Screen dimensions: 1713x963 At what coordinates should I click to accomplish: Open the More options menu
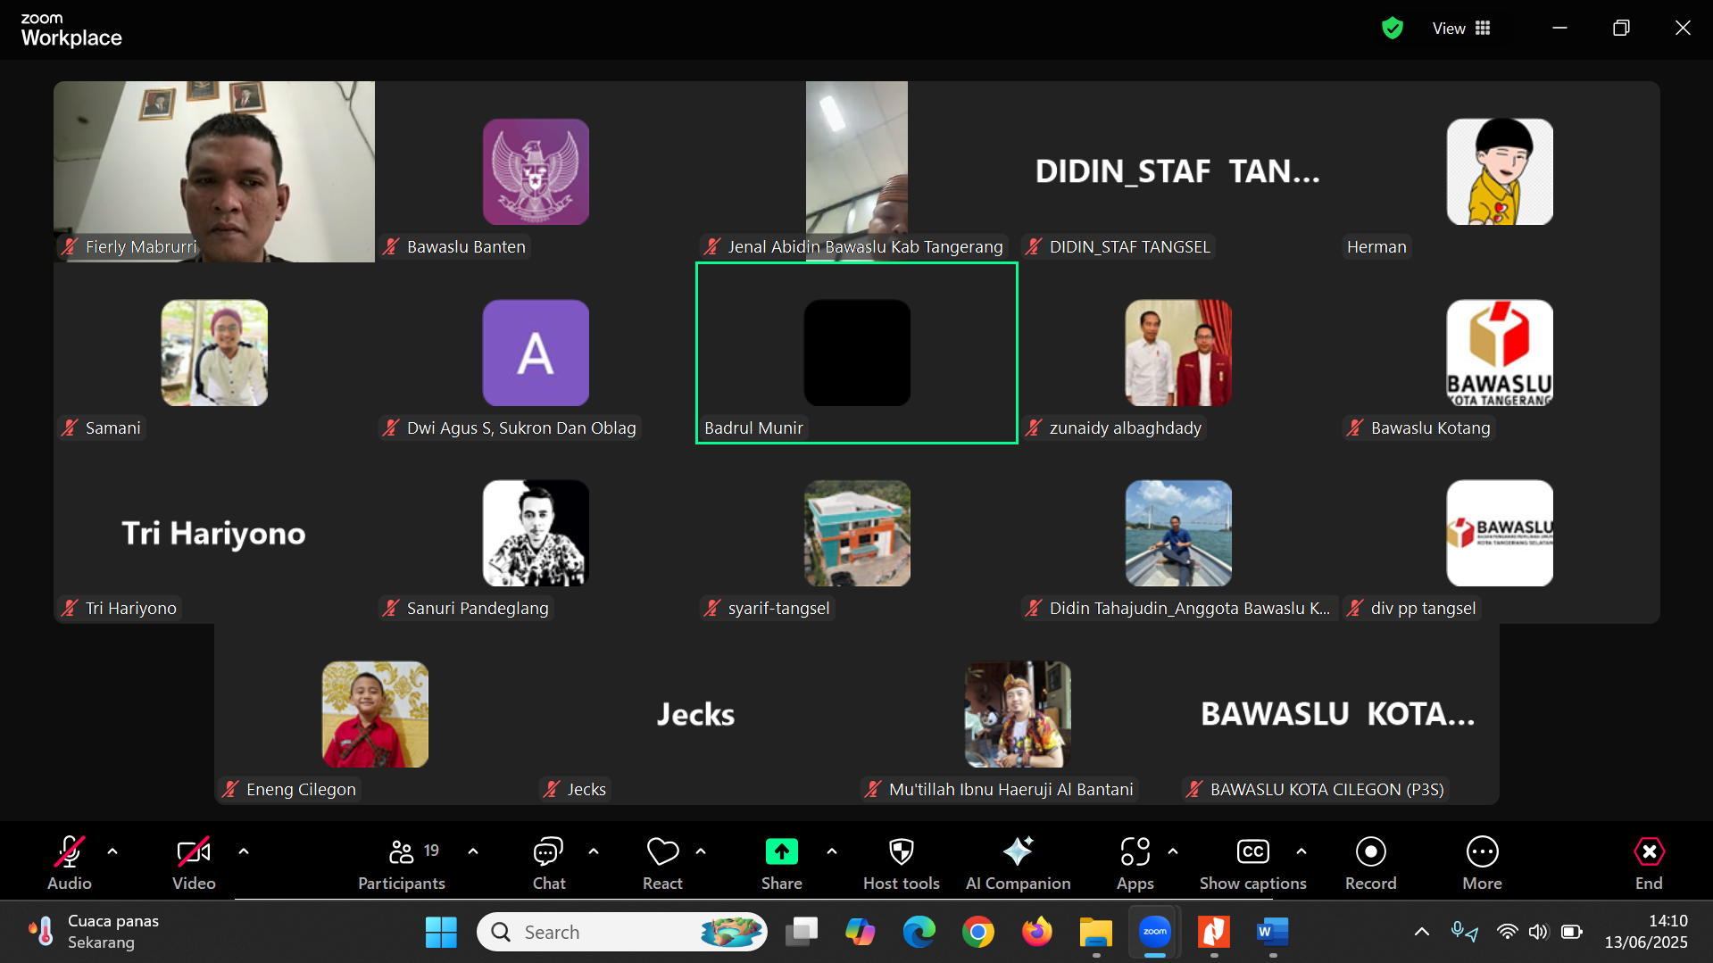(x=1482, y=861)
